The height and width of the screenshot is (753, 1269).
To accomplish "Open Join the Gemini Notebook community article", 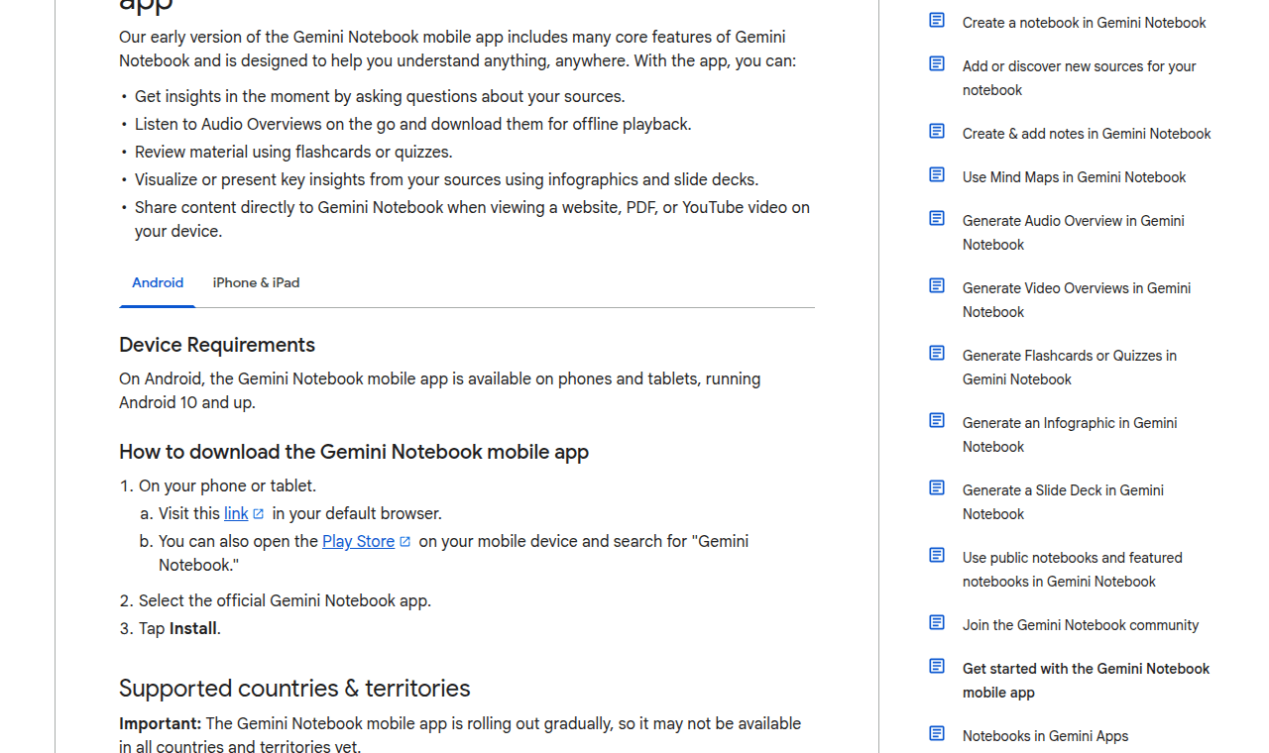I will coord(1081,625).
